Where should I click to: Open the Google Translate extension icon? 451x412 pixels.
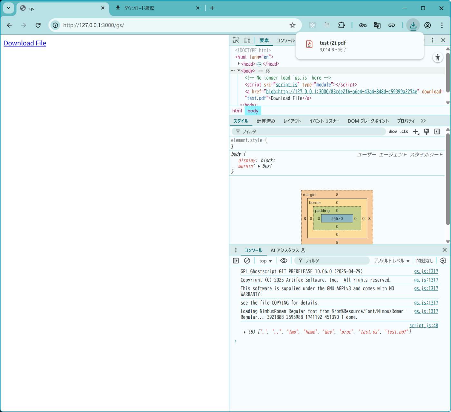click(377, 25)
